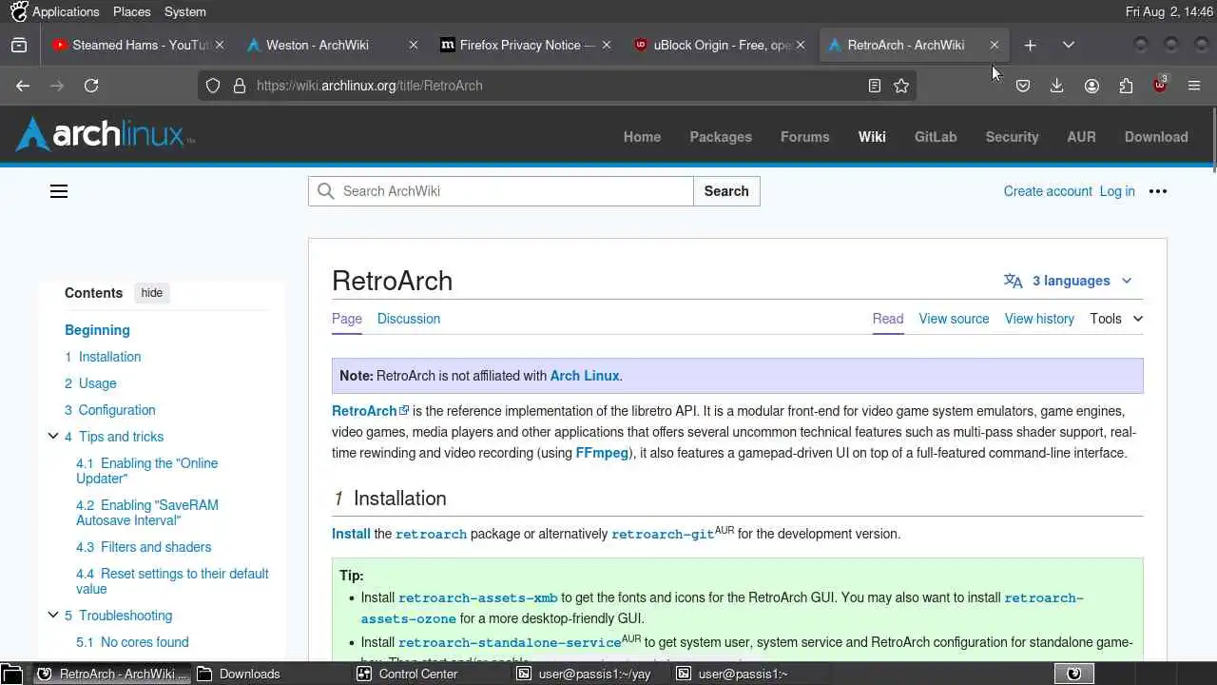Click the Firefox back arrow button
This screenshot has width=1217, height=685.
click(23, 86)
